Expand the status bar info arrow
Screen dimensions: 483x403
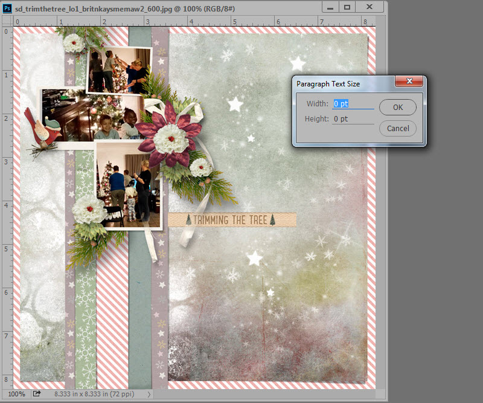(x=149, y=394)
